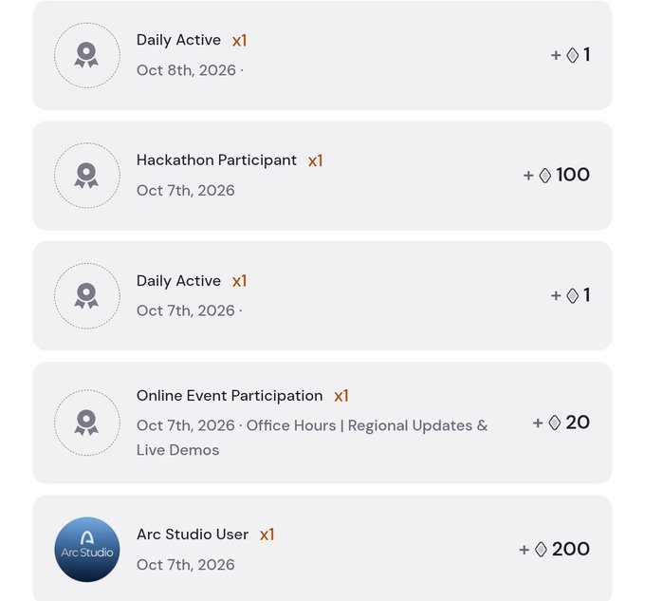Click the diamond icon beside 200 points
645x601 pixels.
pos(541,550)
